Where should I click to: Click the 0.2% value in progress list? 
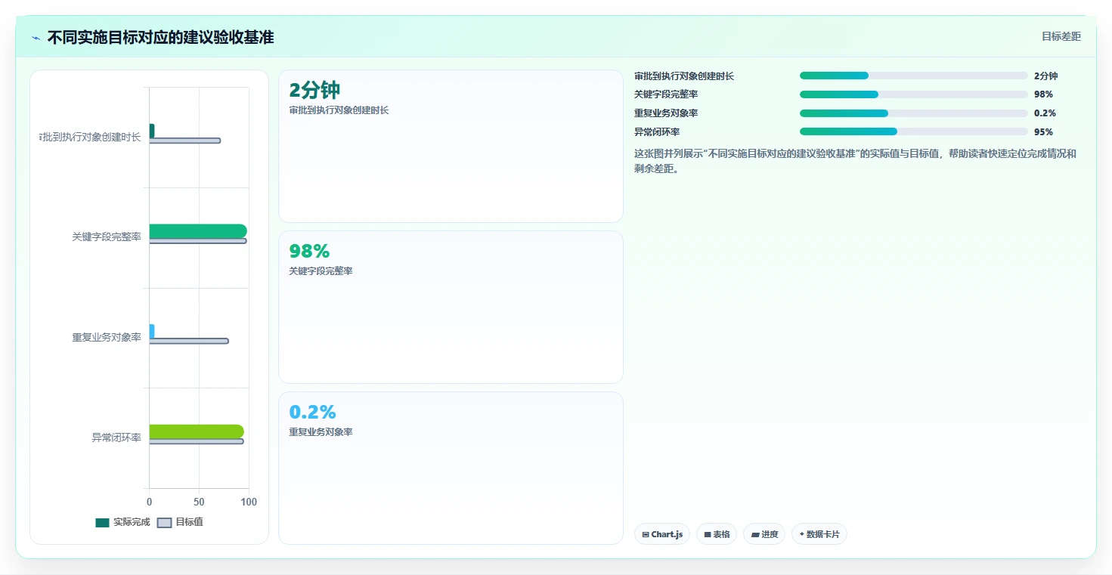(x=1045, y=113)
